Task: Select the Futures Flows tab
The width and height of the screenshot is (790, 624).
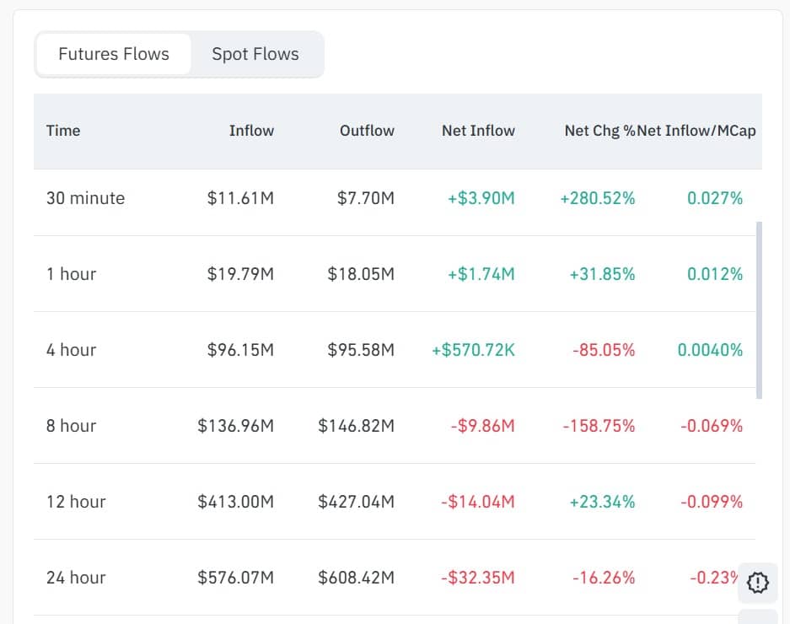Action: point(113,53)
